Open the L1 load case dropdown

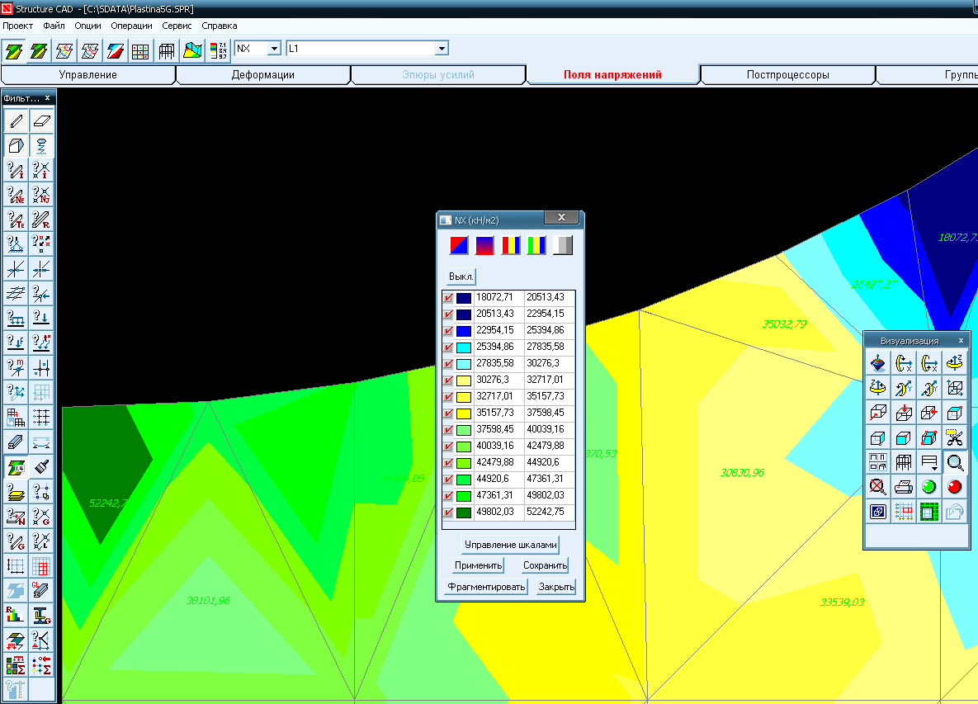tap(442, 49)
